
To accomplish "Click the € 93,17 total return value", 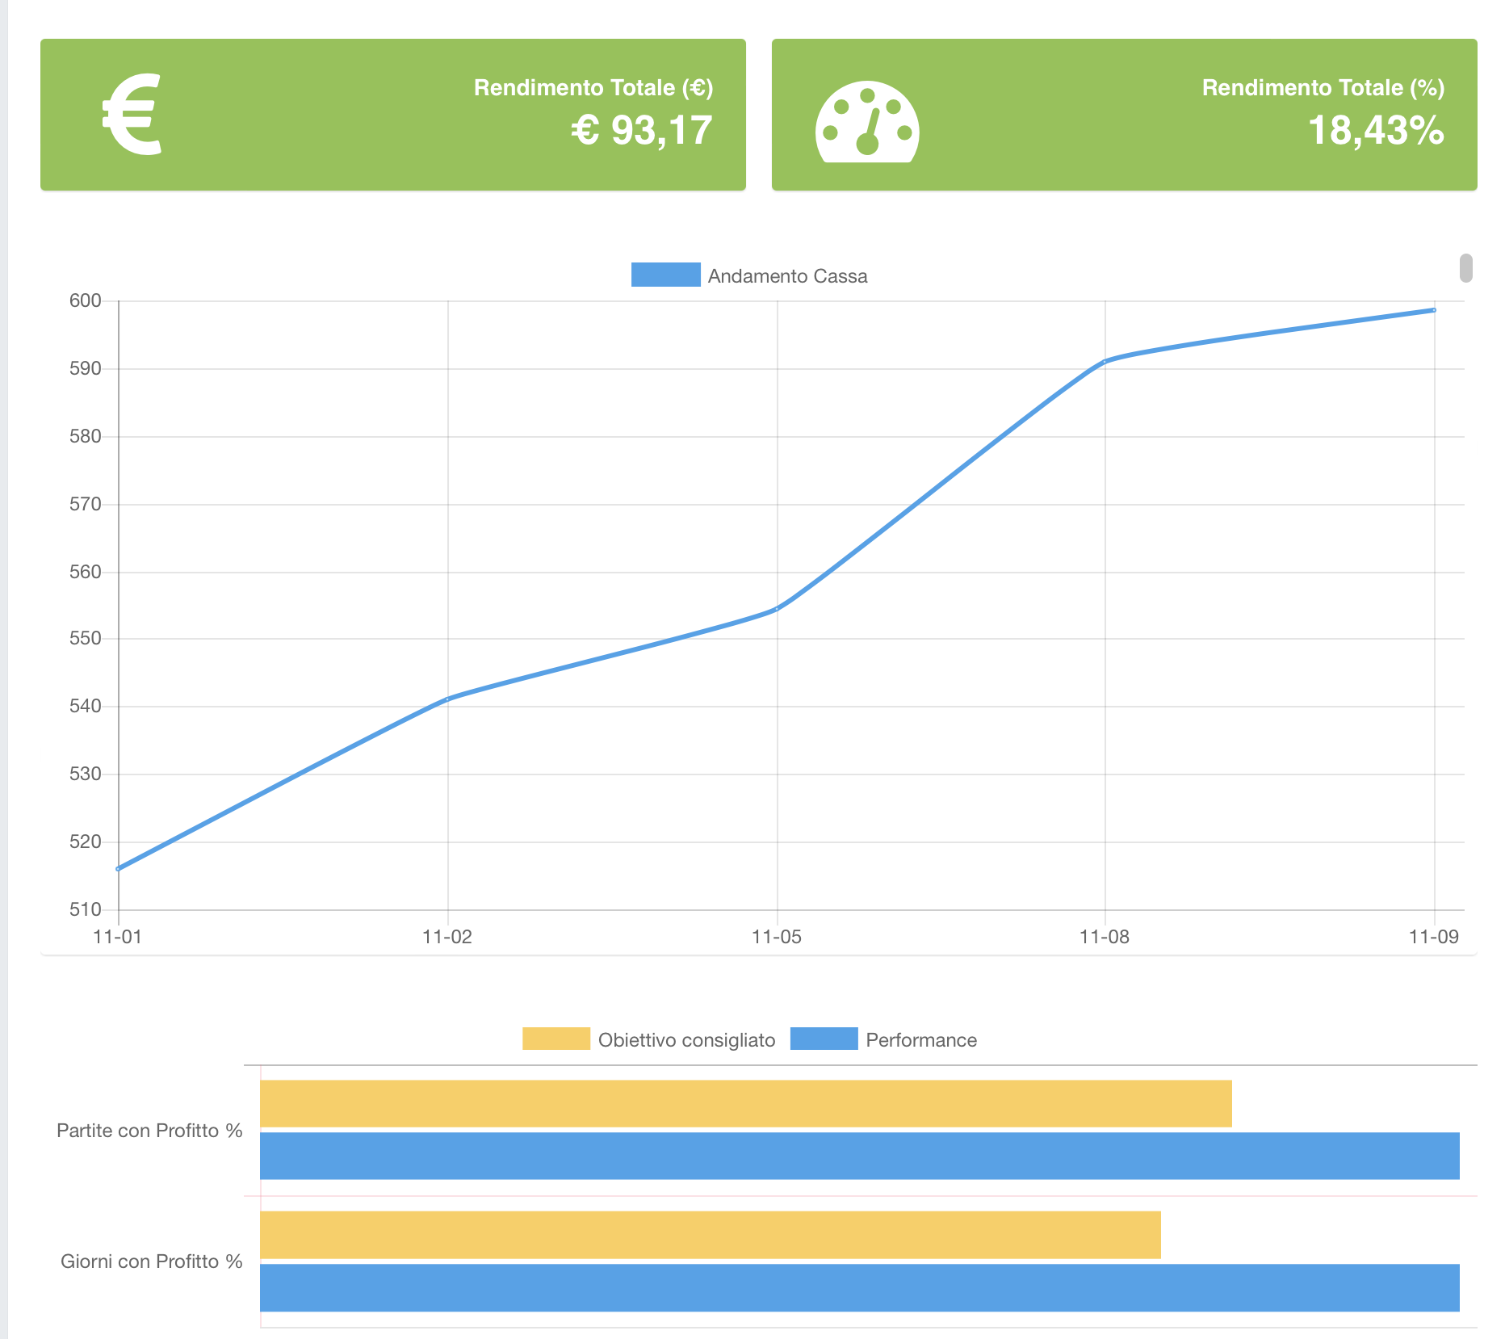I will pyautogui.click(x=642, y=130).
